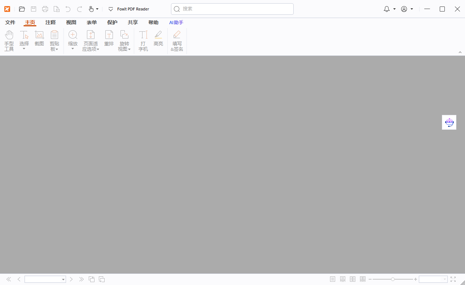Screen dimensions: 465x285
Task: Click the Print icon
Action: point(45,9)
